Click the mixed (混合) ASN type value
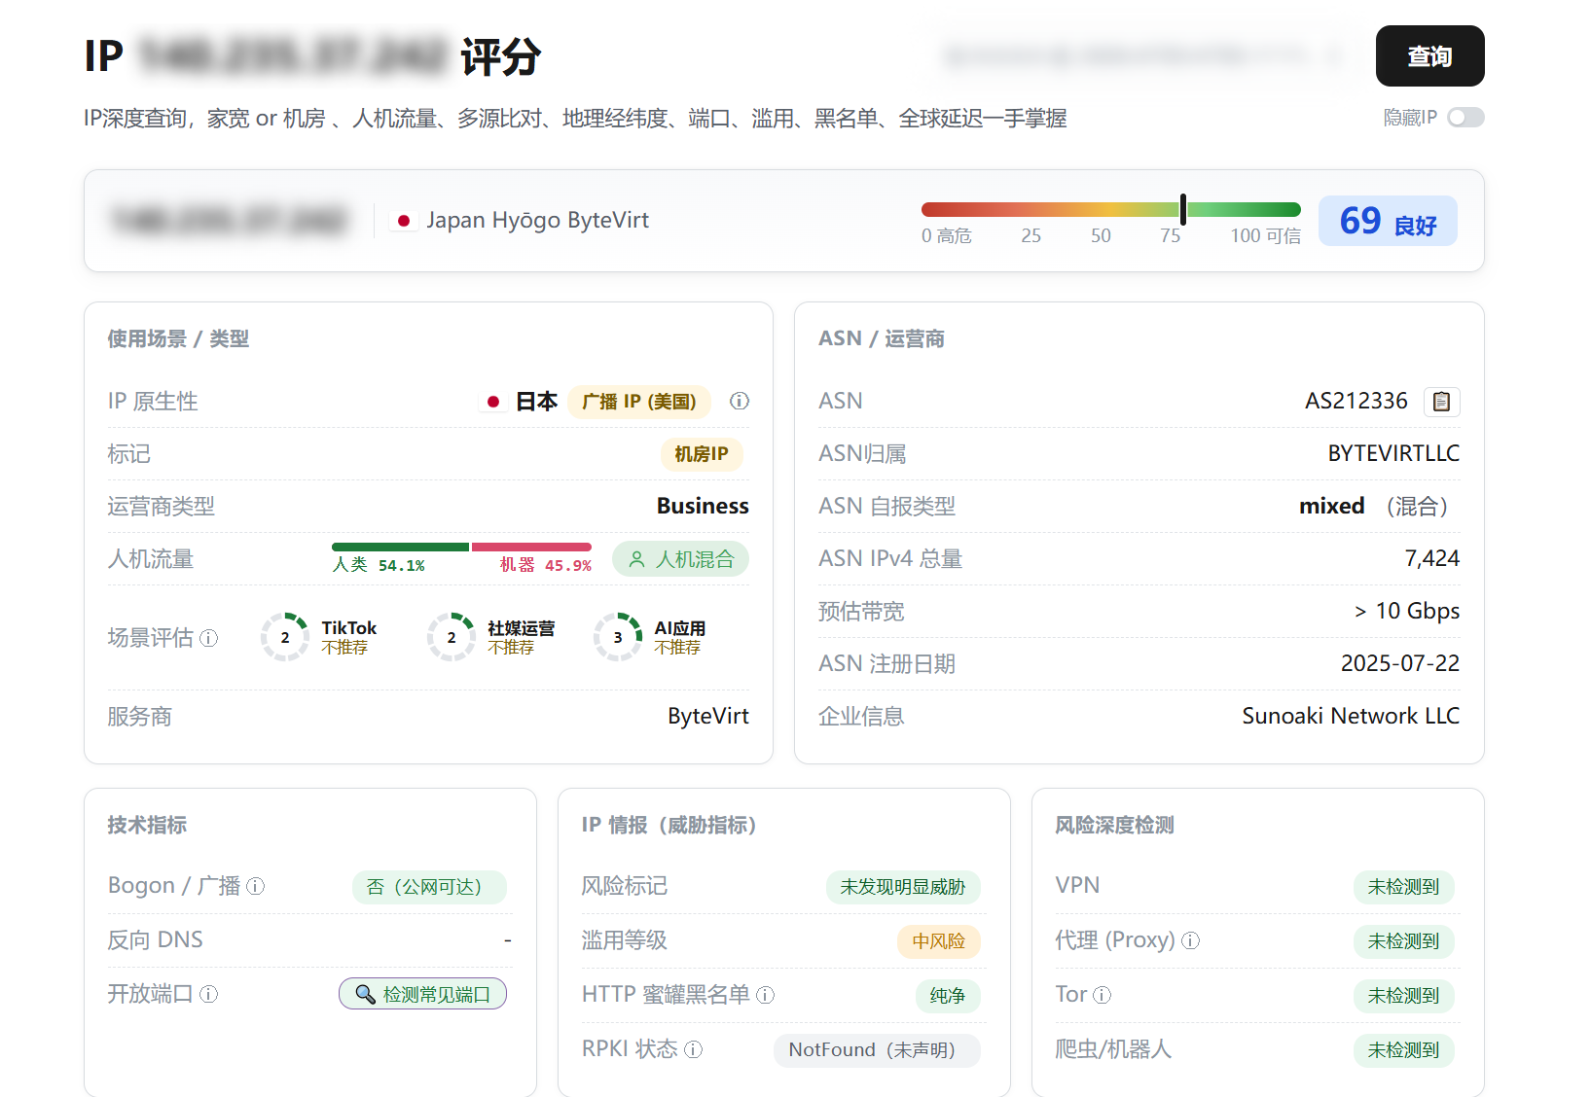The image size is (1591, 1097). [x=1379, y=506]
